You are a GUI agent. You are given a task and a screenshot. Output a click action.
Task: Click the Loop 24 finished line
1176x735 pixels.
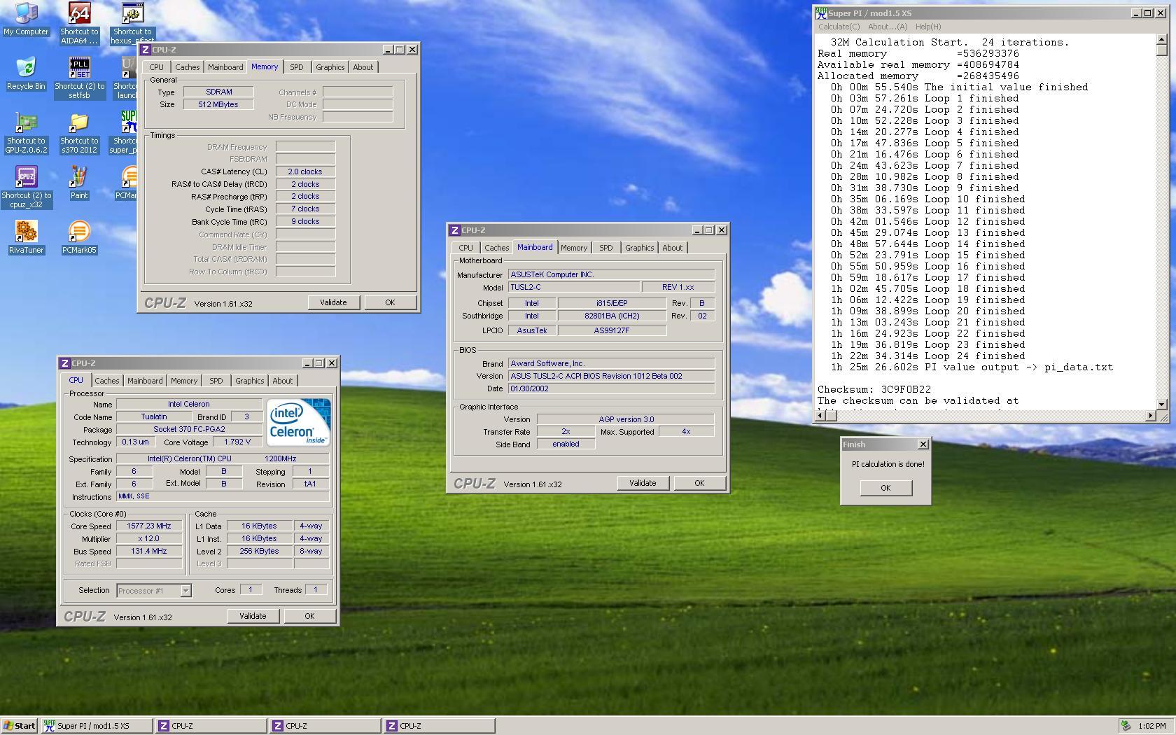928,356
